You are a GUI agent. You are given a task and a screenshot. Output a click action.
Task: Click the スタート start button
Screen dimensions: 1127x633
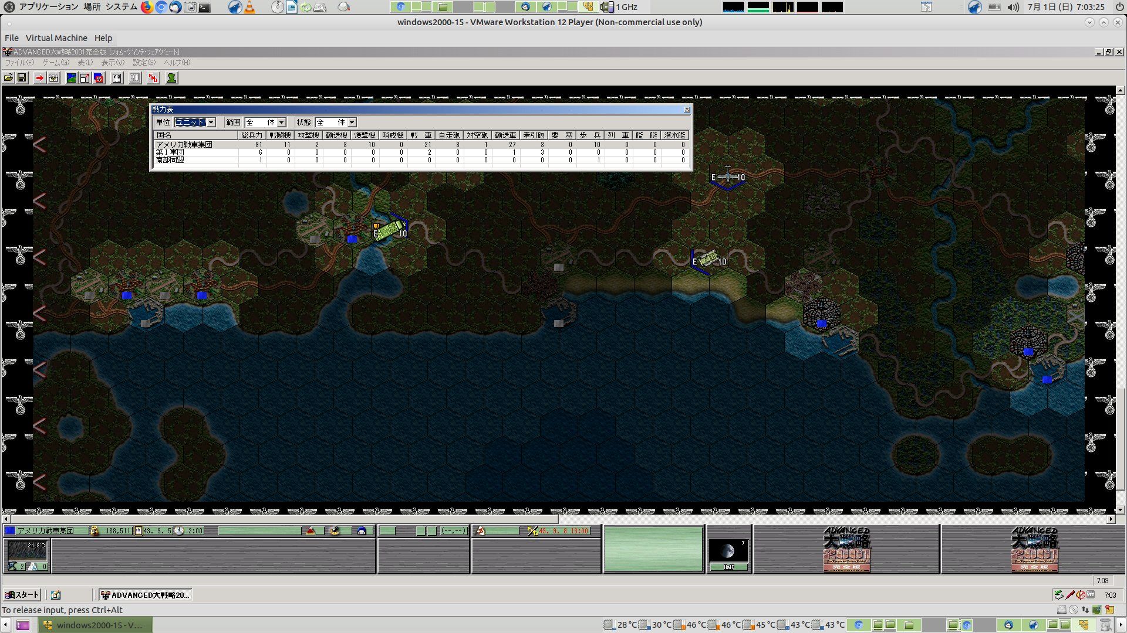(x=22, y=595)
